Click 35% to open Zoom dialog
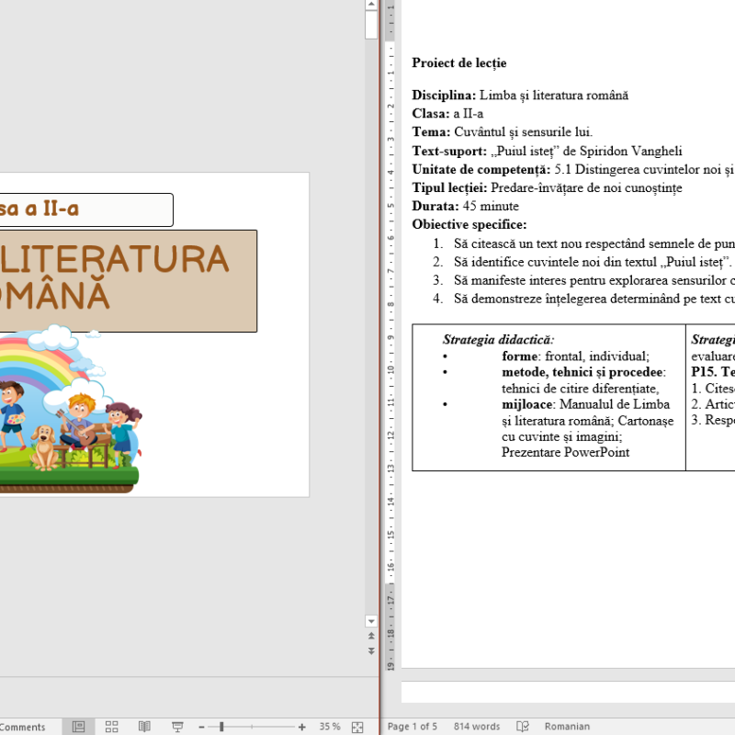 click(329, 727)
